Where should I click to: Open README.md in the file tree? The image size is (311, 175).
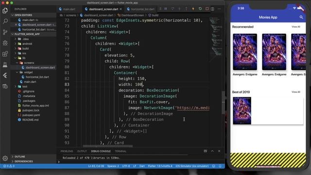click(30, 120)
